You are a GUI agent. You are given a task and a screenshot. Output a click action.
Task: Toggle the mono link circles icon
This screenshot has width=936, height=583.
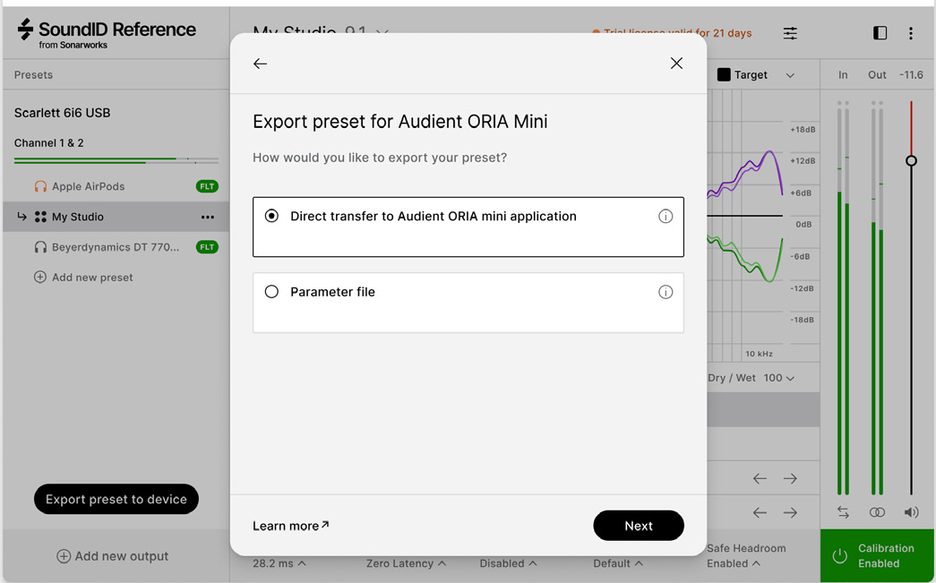pyautogui.click(x=877, y=512)
